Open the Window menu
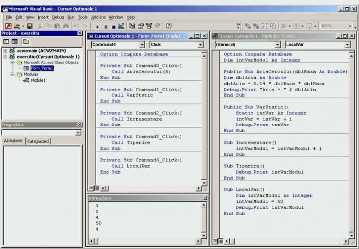 click(x=116, y=17)
